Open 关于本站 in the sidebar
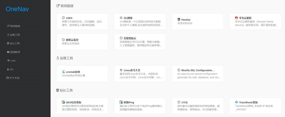 (x=13, y=78)
